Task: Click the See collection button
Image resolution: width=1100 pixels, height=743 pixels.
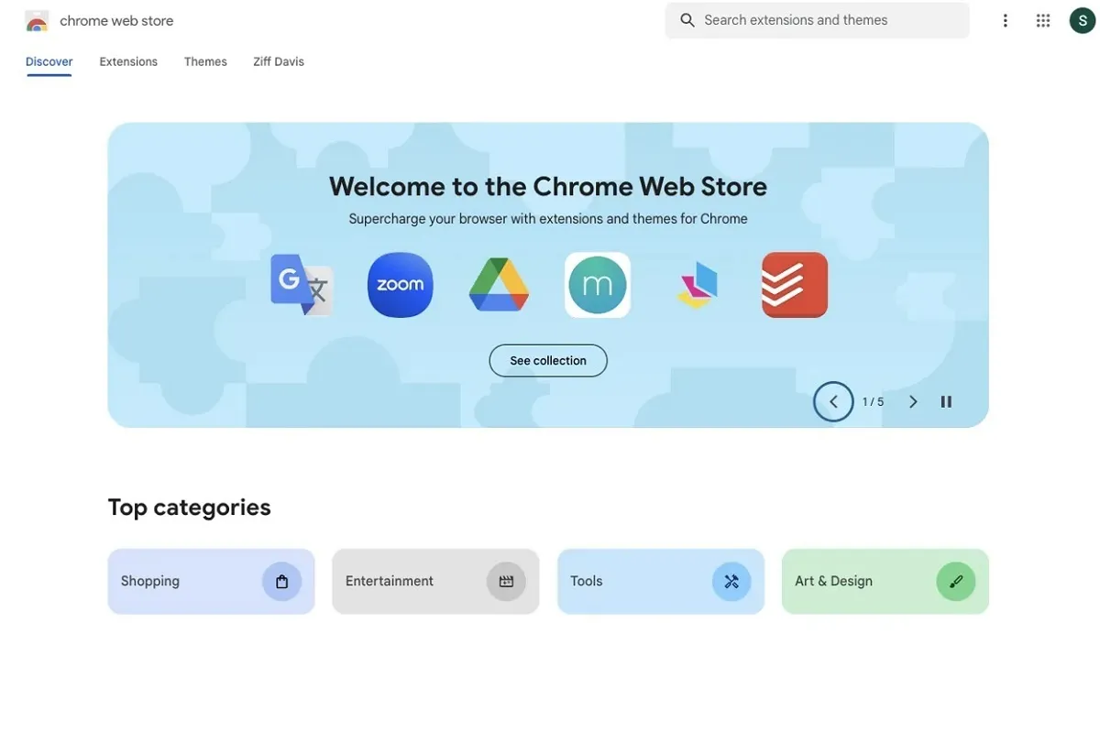Action: [548, 360]
